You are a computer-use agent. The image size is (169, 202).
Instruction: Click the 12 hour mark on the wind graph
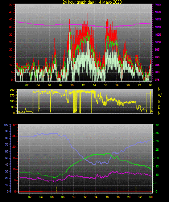[83, 85]
